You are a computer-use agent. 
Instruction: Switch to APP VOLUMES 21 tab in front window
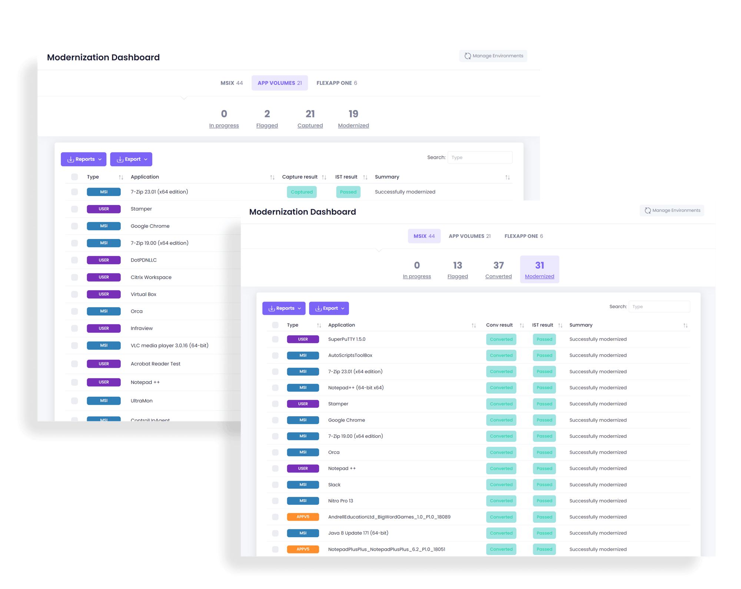tap(469, 236)
